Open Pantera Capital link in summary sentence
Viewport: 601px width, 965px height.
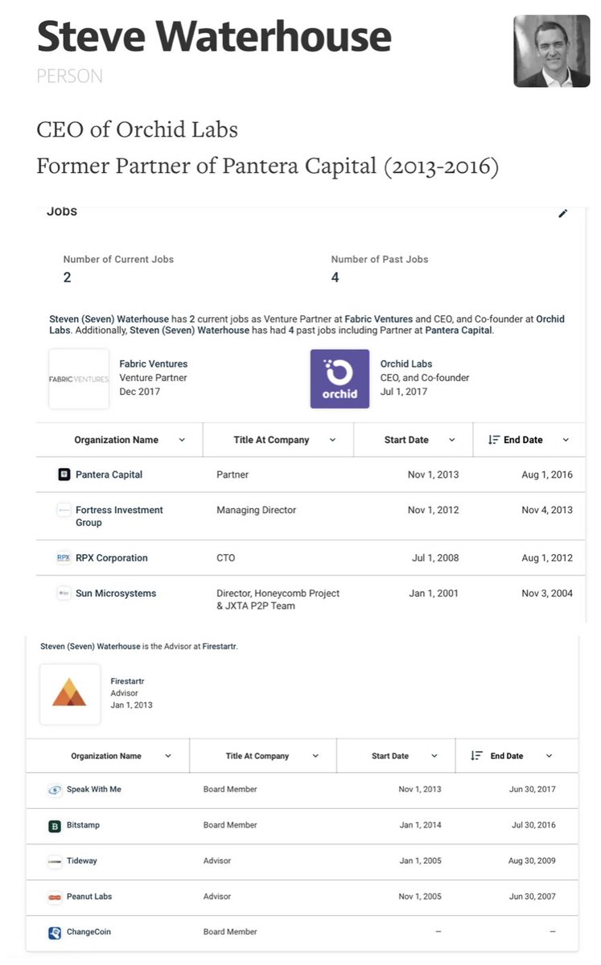click(x=459, y=331)
